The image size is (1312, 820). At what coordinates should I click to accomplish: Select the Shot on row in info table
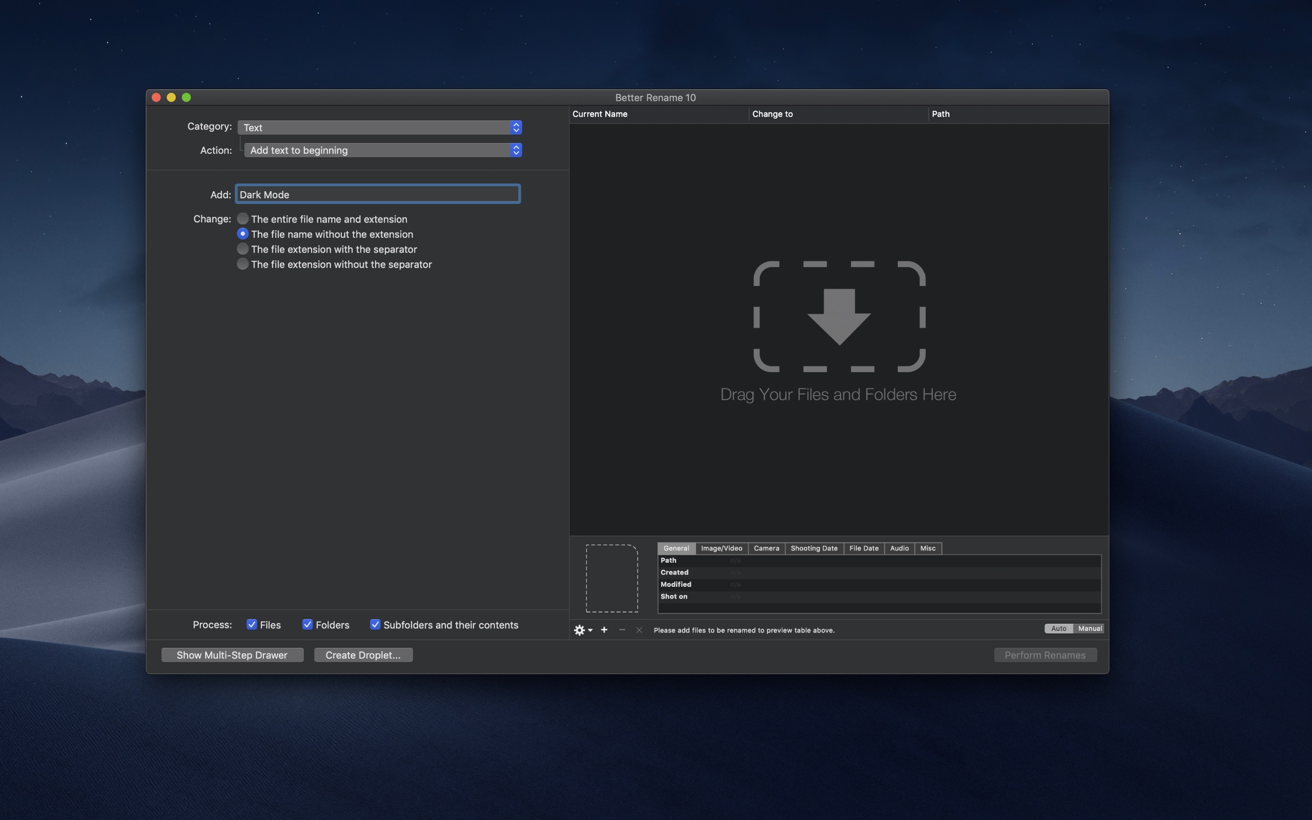pyautogui.click(x=879, y=596)
